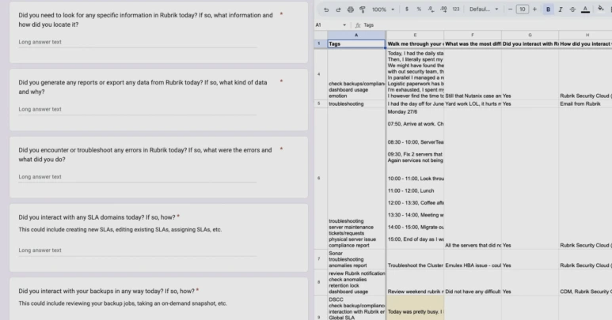612x320 pixels.
Task: Format cell as percent
Action: (419, 9)
